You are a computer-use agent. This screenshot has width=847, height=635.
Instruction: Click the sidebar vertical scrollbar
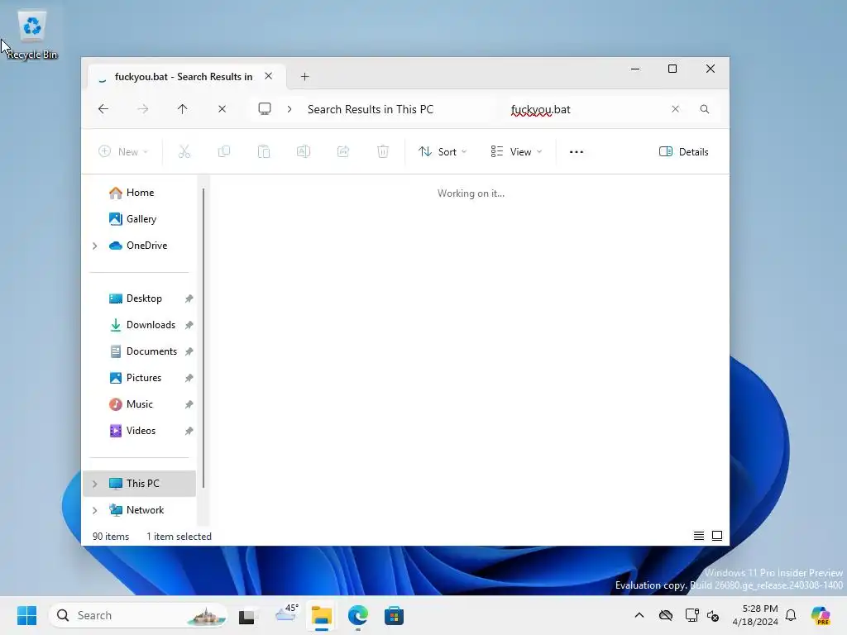pyautogui.click(x=203, y=337)
